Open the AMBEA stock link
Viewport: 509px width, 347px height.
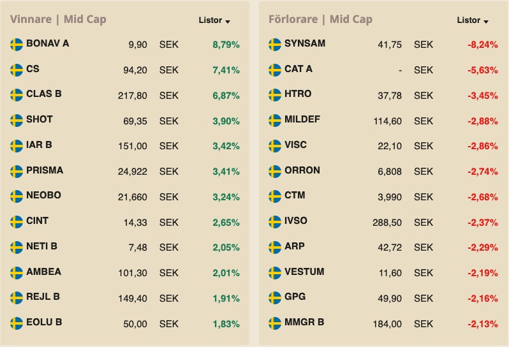pyautogui.click(x=44, y=272)
